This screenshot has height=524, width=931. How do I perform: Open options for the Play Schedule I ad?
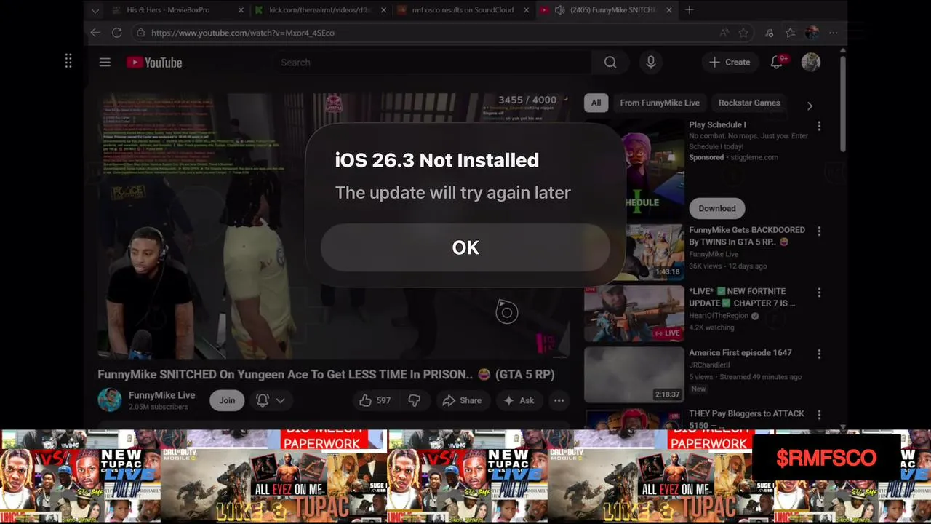819,126
